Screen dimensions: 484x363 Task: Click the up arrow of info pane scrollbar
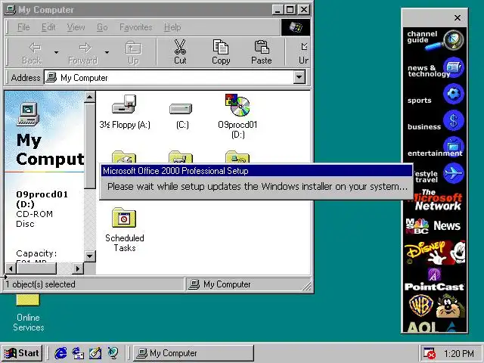coord(89,98)
